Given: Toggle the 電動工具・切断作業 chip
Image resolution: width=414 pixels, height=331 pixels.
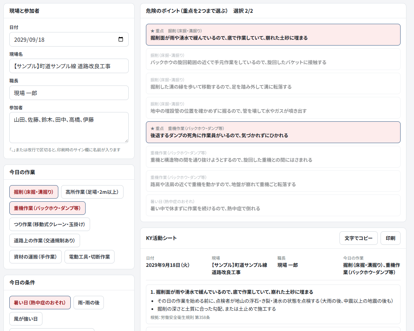Looking at the screenshot, I should pos(89,257).
